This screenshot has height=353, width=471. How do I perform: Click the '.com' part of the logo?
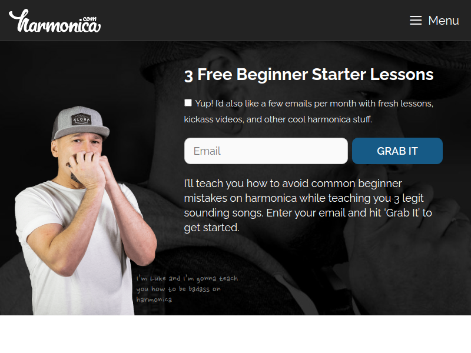[x=89, y=19]
